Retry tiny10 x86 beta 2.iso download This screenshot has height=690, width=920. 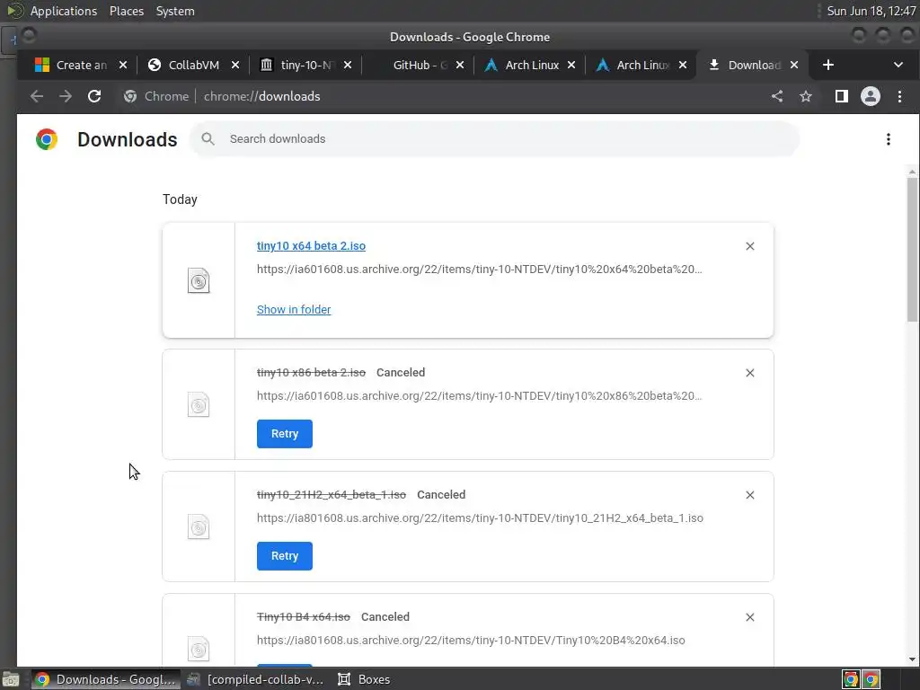coord(285,434)
